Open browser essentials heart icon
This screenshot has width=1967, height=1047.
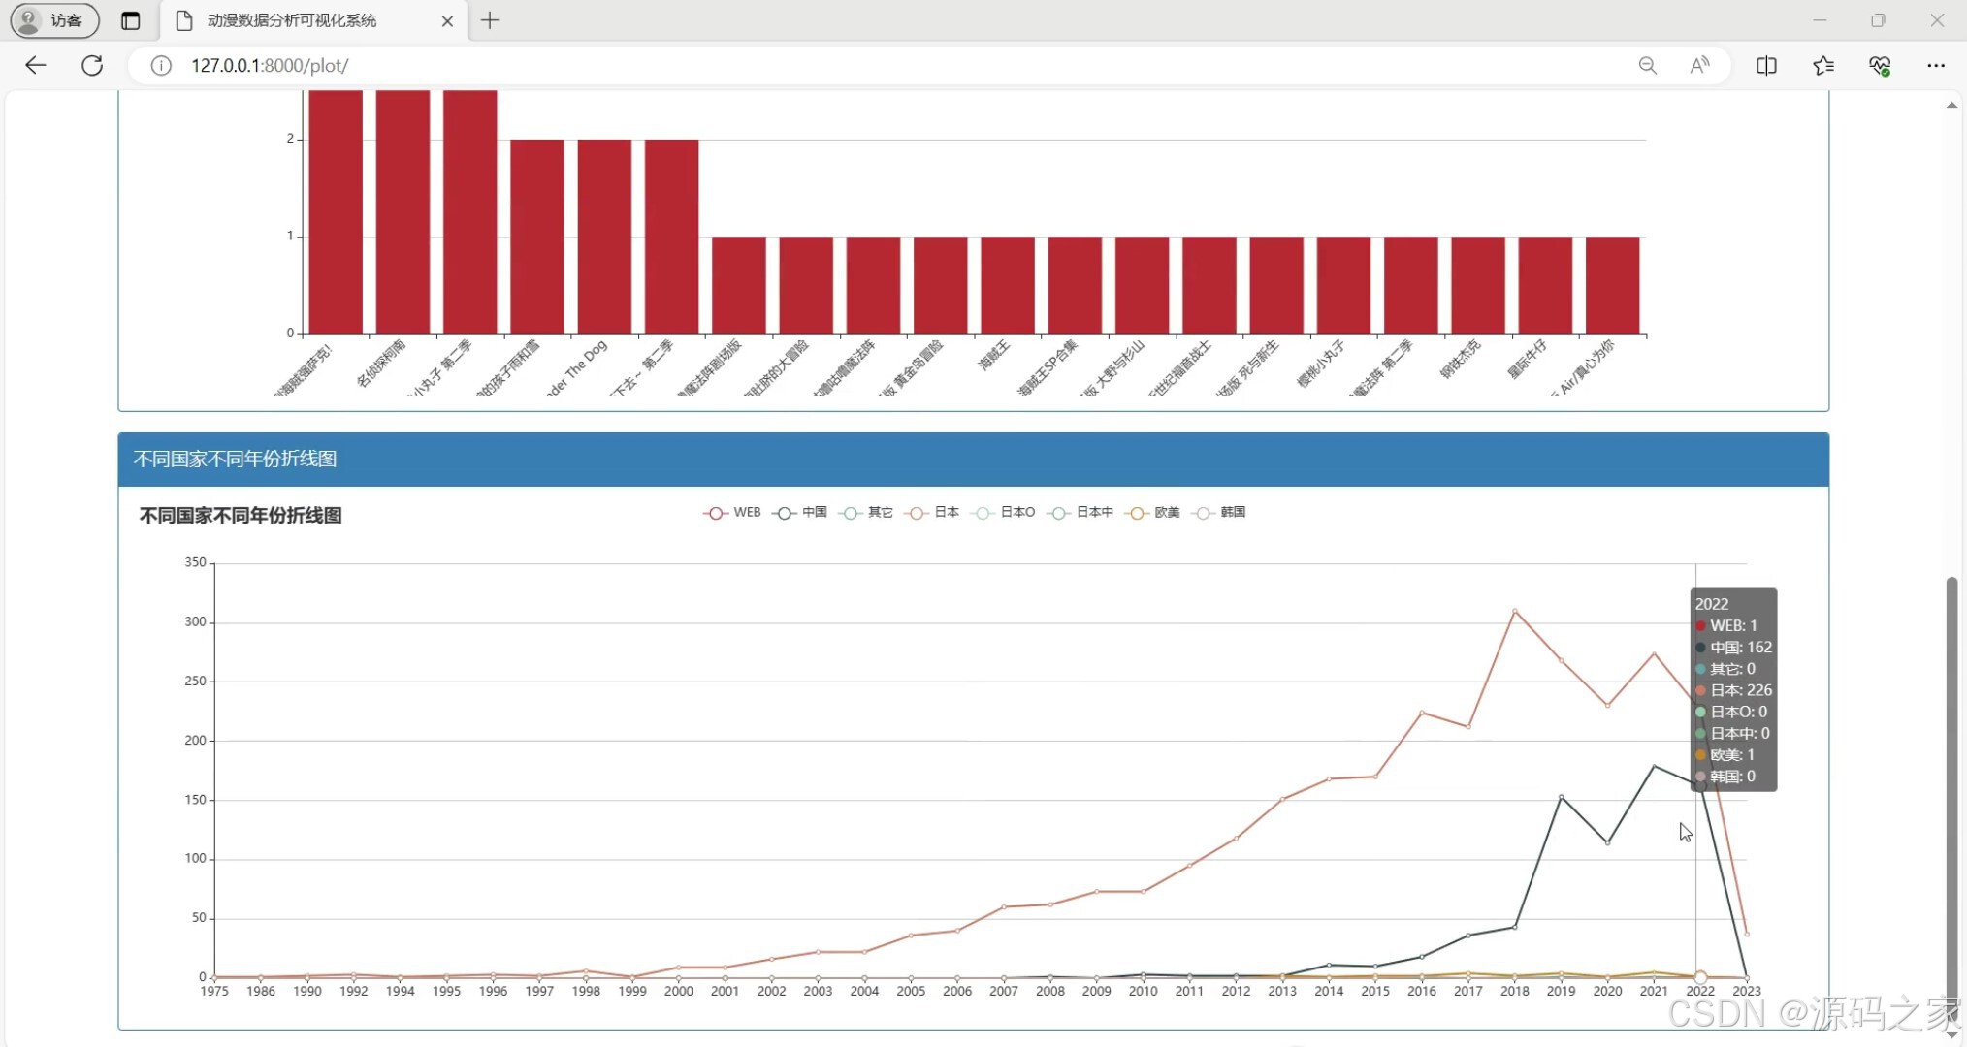coord(1880,65)
